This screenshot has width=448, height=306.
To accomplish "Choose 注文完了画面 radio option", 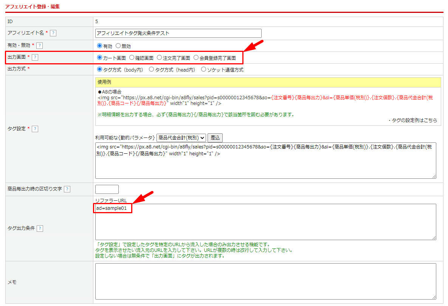I will click(x=159, y=58).
